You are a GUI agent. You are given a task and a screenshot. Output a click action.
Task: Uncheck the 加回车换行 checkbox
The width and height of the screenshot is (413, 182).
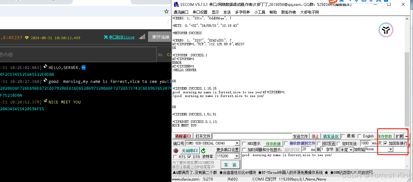(x=385, y=143)
